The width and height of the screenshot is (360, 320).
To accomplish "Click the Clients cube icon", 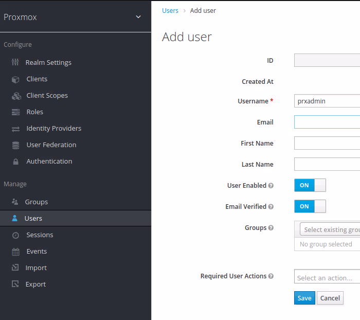I will tap(15, 79).
